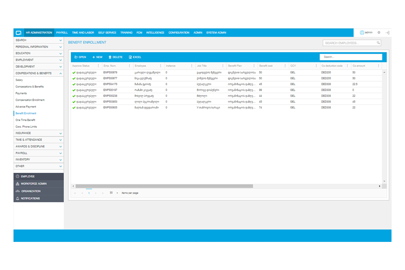Open the Self Service menu
The width and height of the screenshot is (405, 270).
(x=107, y=33)
